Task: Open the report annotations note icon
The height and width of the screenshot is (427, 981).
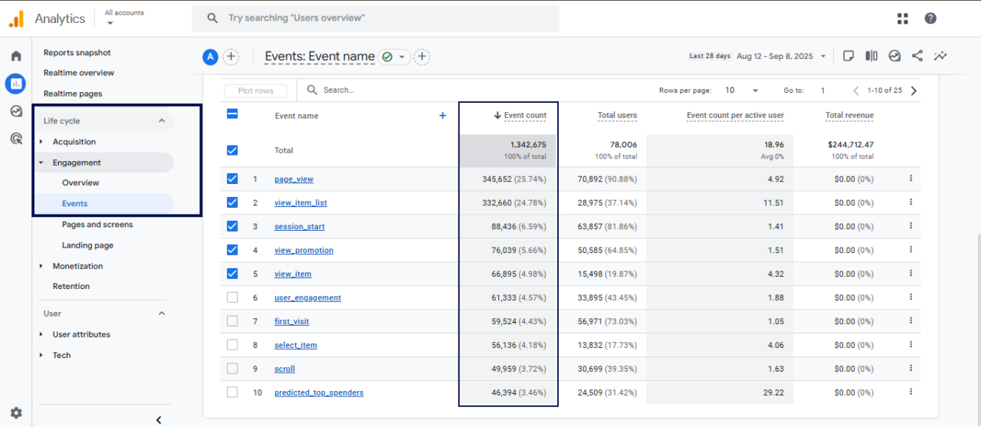Action: click(848, 56)
